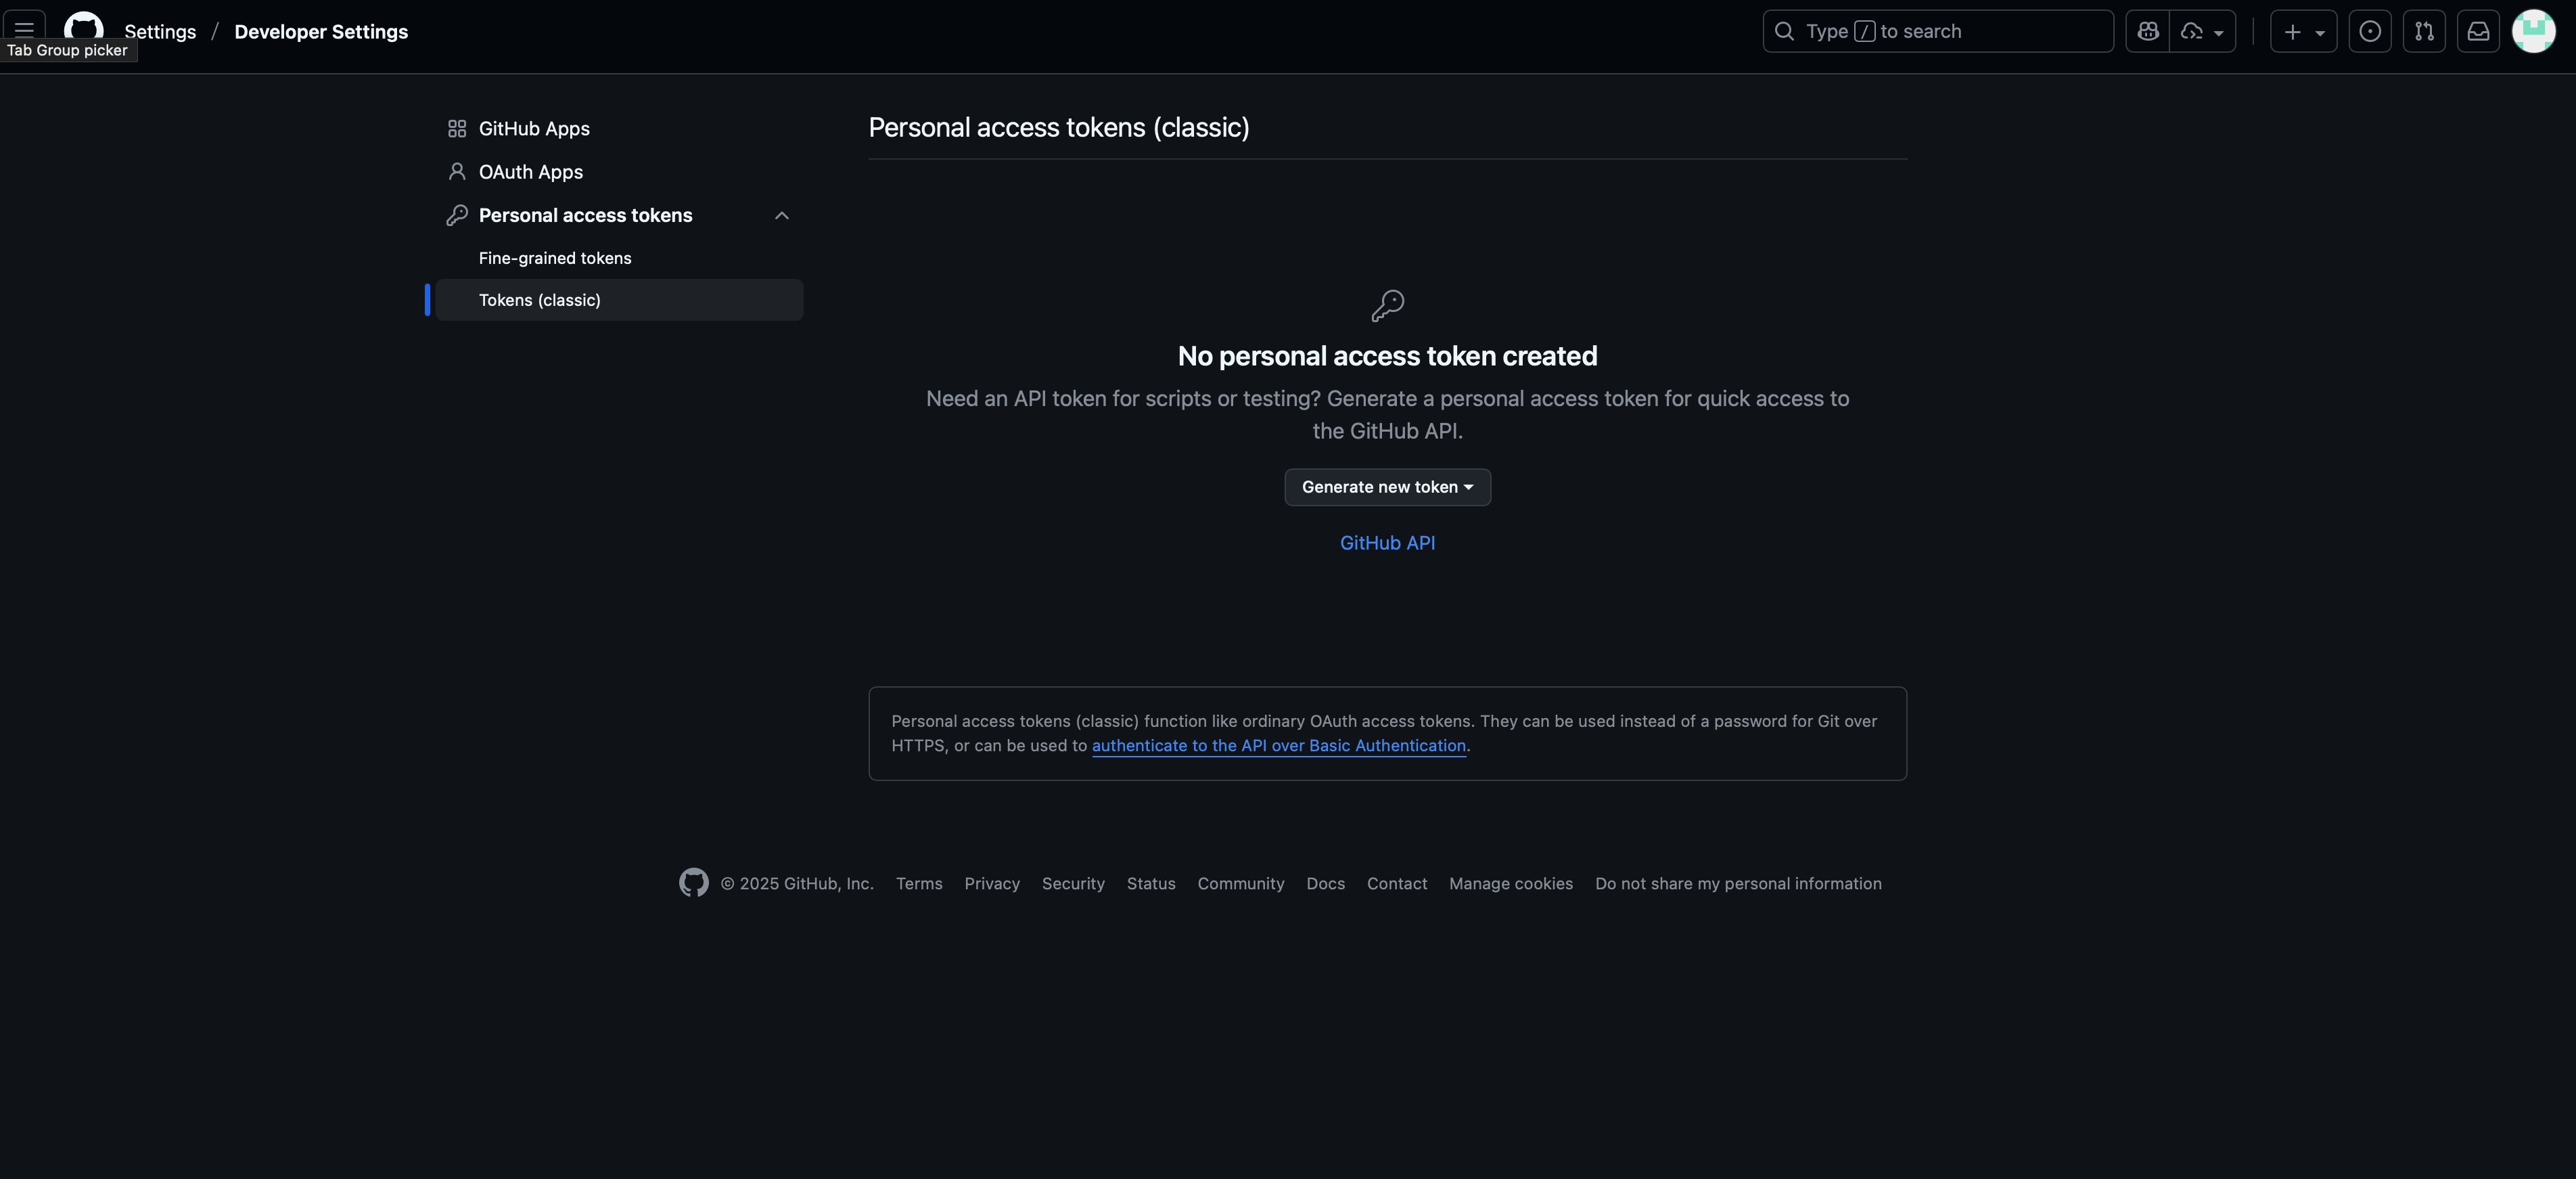Click the Settings breadcrumb link
This screenshot has height=1179, width=2576.
160,32
